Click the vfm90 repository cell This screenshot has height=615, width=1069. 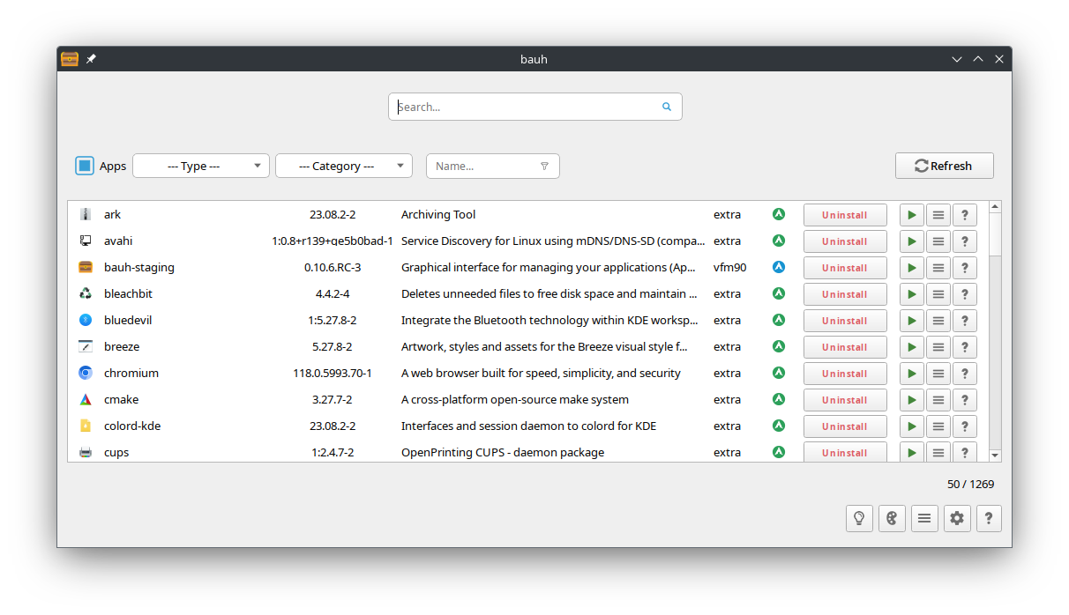tap(730, 267)
